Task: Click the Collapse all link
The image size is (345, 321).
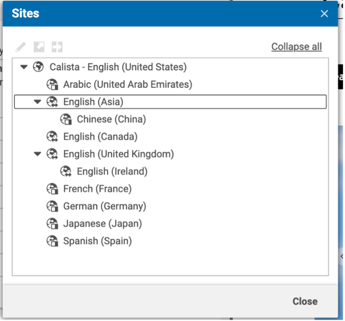Action: click(x=297, y=46)
